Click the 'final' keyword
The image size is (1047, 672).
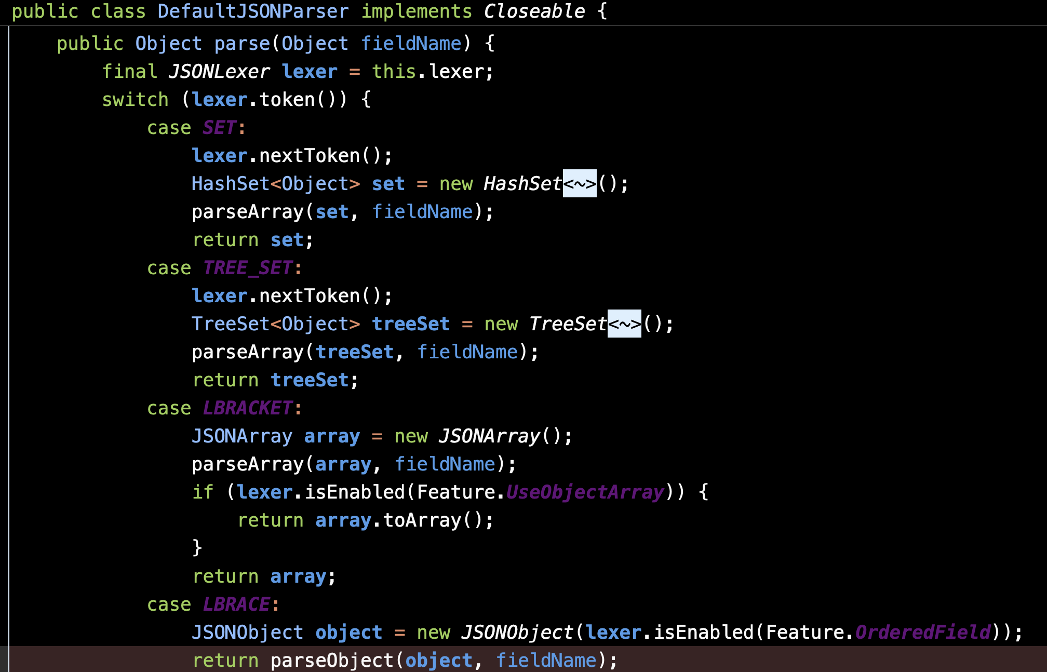pos(129,72)
